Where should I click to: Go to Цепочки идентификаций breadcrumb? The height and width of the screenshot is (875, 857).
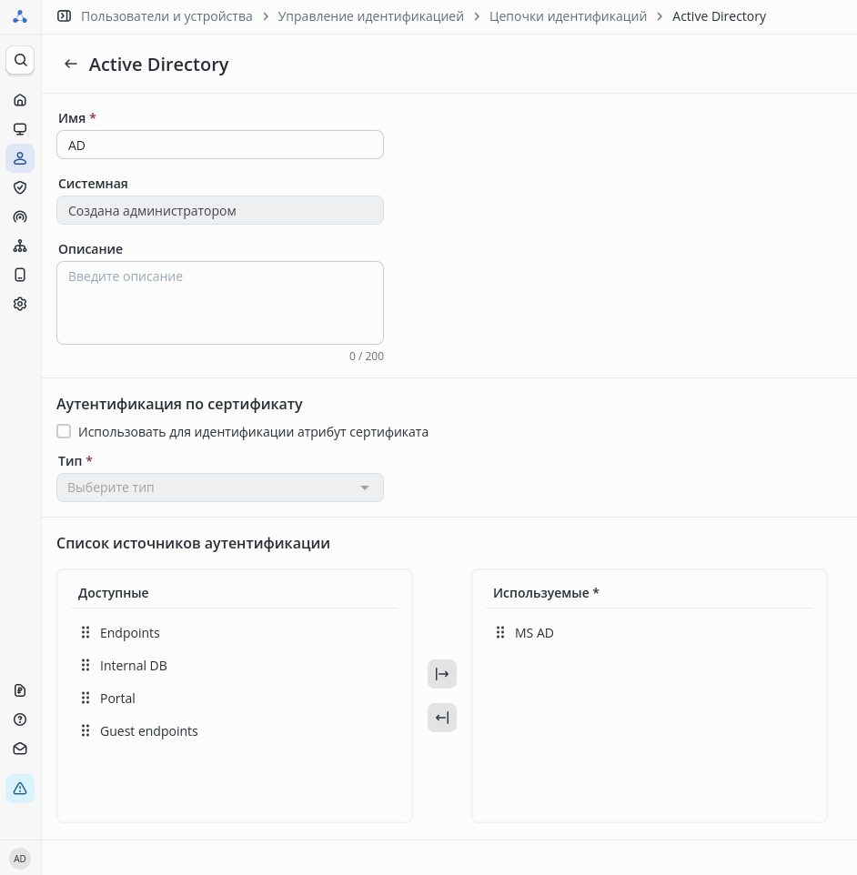(x=568, y=16)
